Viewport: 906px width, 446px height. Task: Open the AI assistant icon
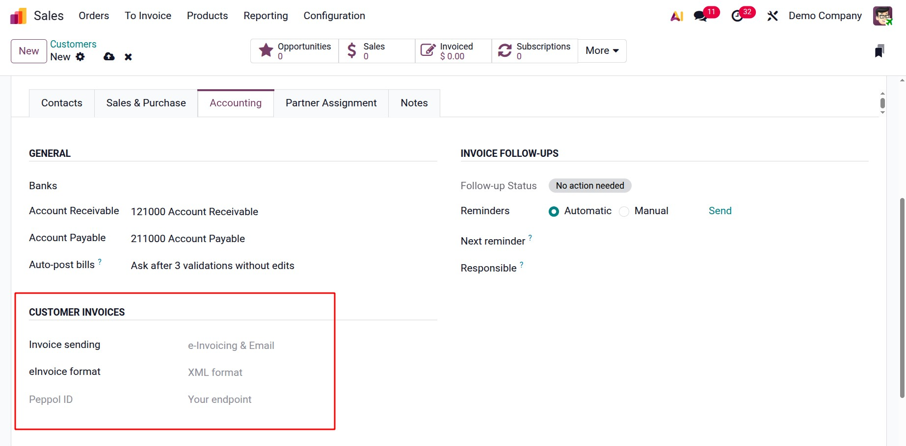677,16
